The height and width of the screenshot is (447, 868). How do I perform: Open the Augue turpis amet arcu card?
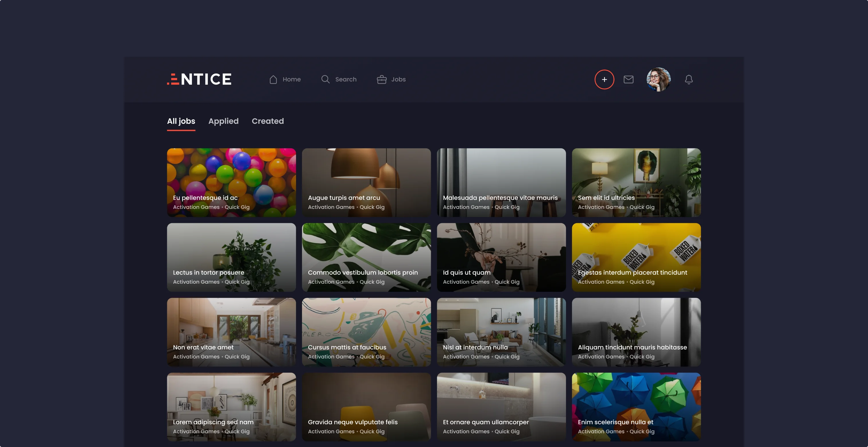click(366, 182)
